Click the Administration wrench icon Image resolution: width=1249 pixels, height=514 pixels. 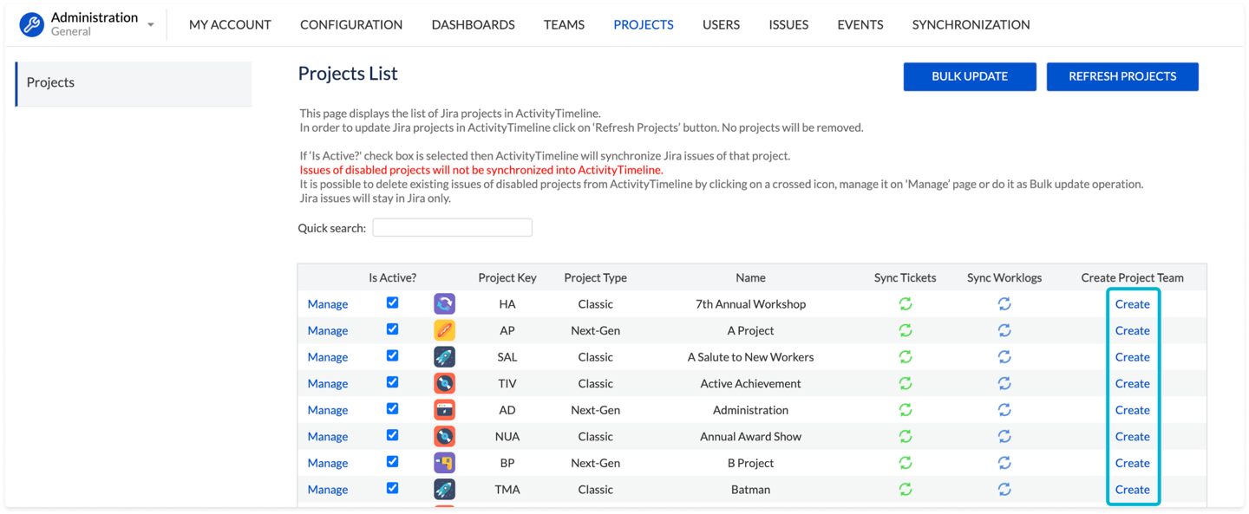coord(32,24)
